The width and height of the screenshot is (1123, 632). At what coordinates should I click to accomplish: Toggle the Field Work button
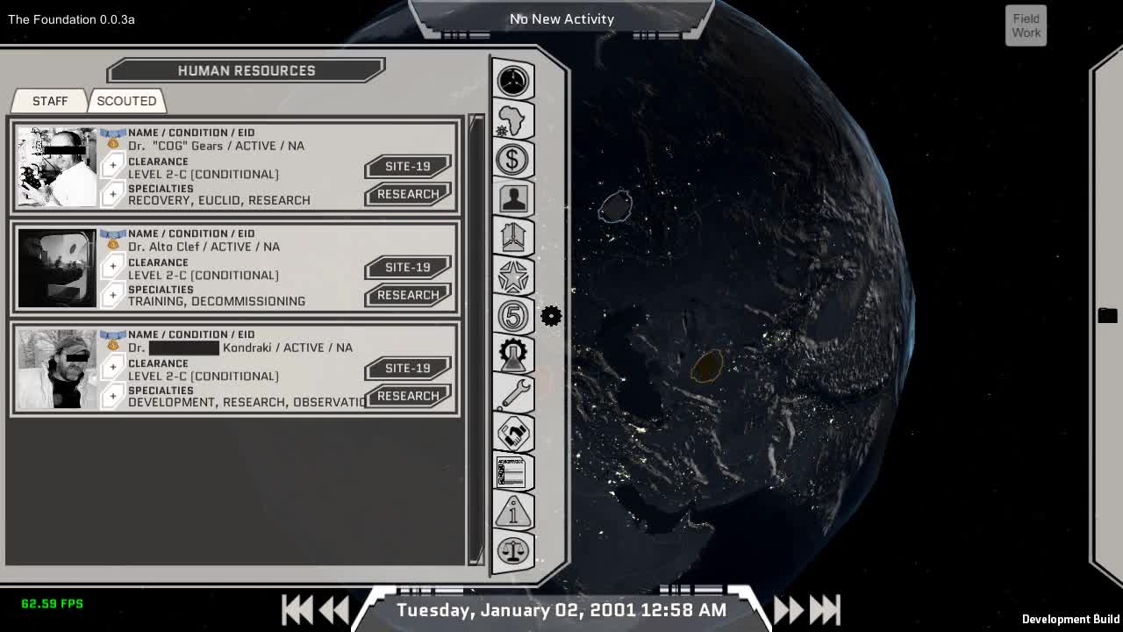coord(1026,25)
